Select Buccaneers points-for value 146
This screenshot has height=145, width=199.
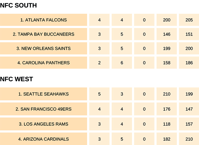[x=167, y=34]
